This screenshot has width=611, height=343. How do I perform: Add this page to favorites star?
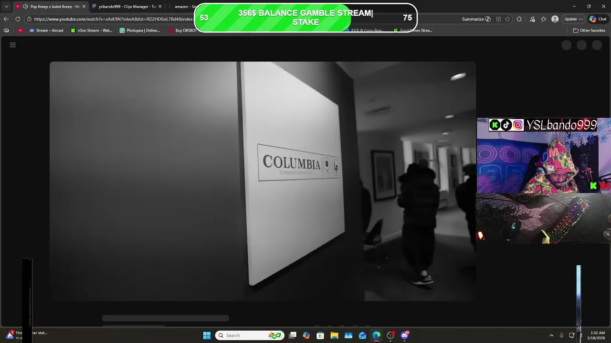[507, 19]
